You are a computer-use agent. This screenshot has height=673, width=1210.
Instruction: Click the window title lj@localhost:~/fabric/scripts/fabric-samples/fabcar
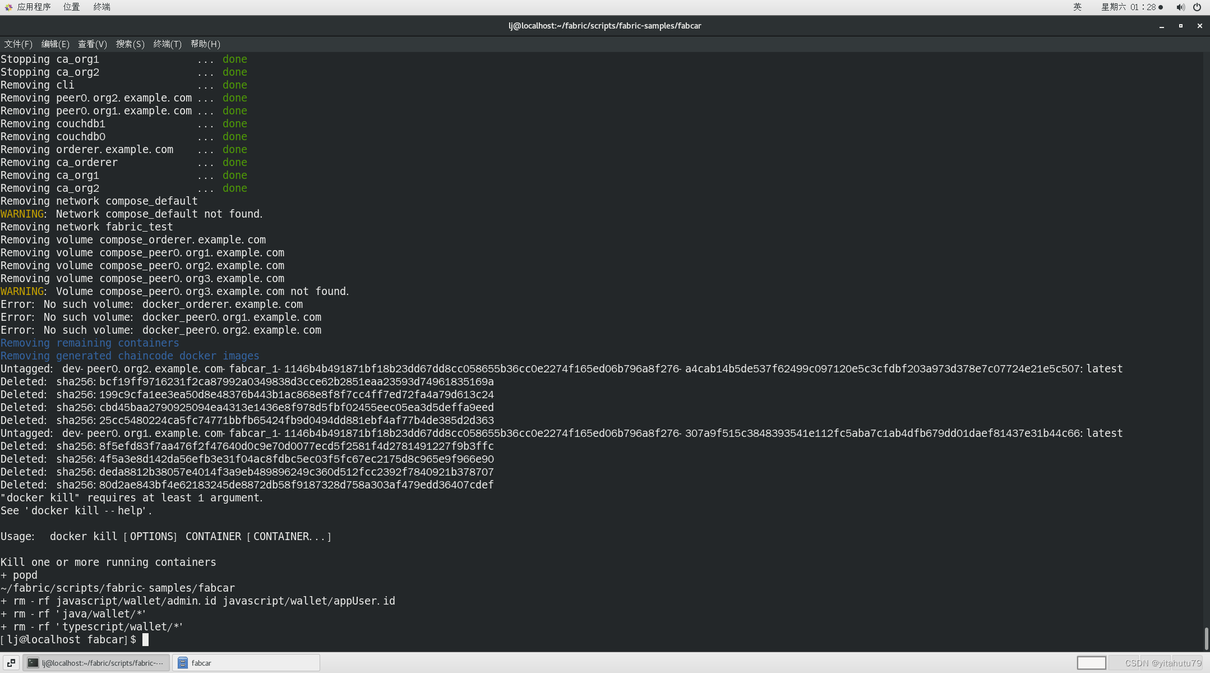[x=604, y=26]
